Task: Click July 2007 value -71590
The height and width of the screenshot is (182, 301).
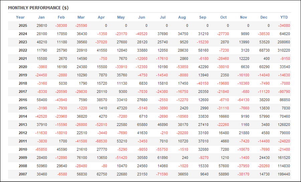Action: tap(162, 174)
